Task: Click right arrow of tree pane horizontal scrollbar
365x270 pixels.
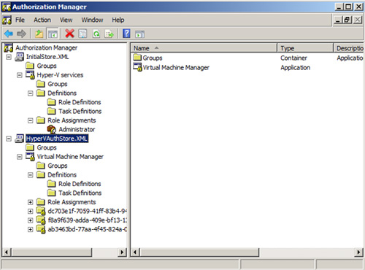Action: (x=123, y=252)
